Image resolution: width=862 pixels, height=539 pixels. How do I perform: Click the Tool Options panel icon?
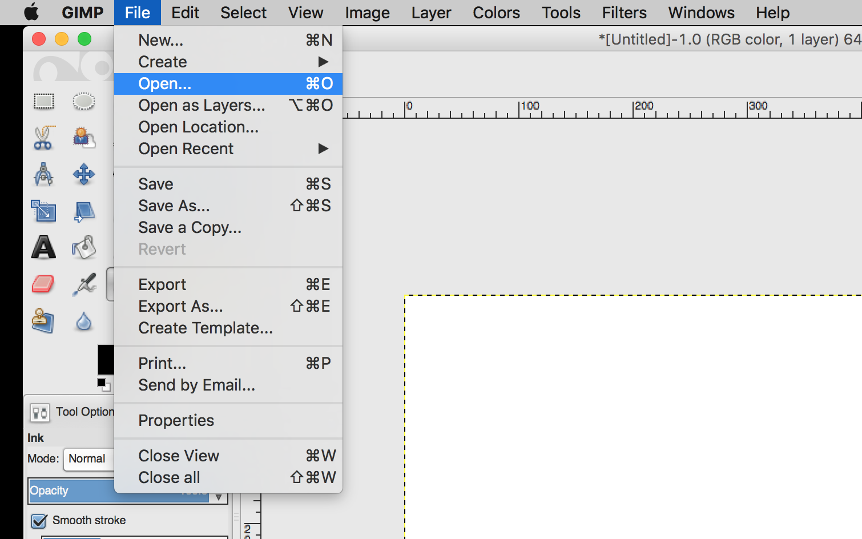click(40, 412)
